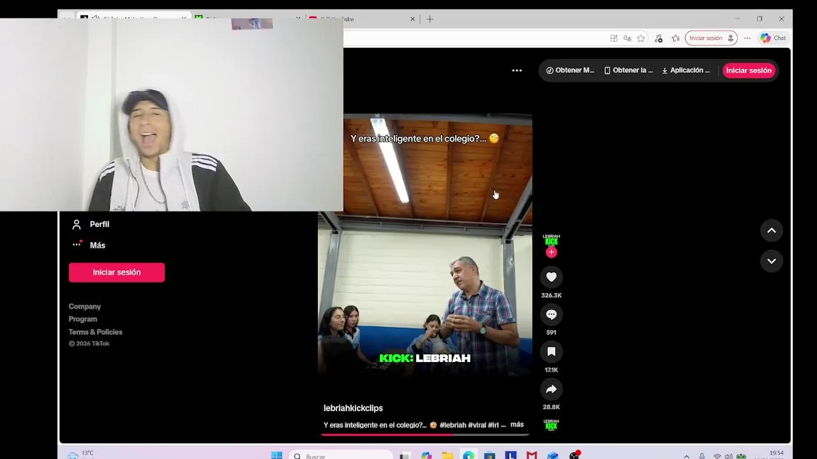
Task: Show hidden system tray icons
Action: click(x=687, y=456)
